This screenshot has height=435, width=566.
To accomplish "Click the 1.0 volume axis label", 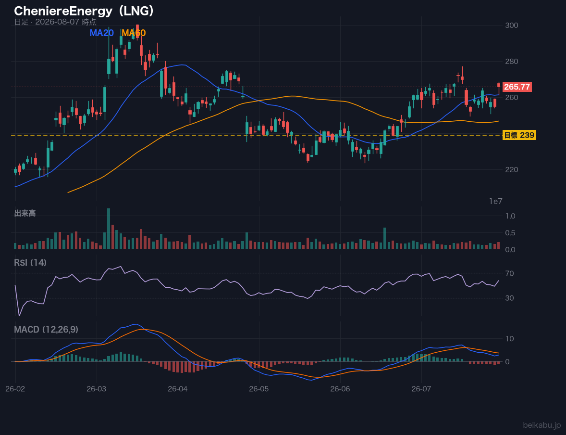I will [x=510, y=216].
